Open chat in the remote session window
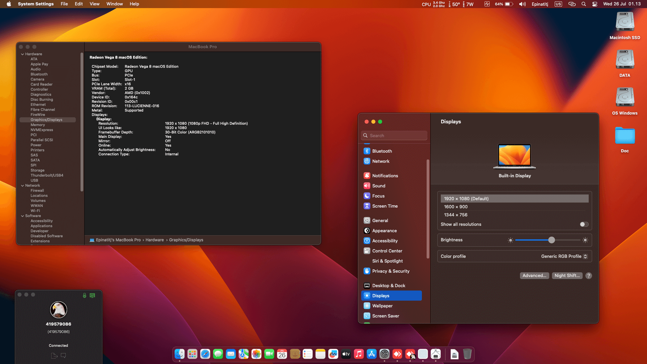 pyautogui.click(x=63, y=356)
